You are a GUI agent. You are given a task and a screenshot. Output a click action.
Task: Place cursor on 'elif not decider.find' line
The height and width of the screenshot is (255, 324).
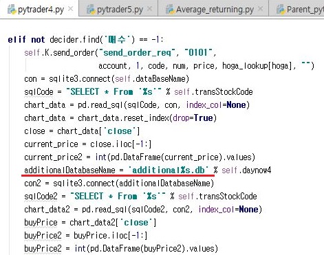(85, 40)
